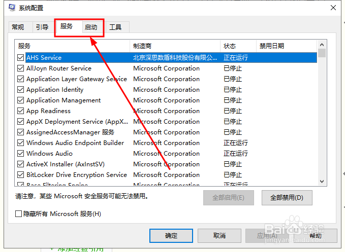This screenshot has height=252, width=345.
Task: Click 正在运行 status of Windows Audio
Action: click(236, 154)
